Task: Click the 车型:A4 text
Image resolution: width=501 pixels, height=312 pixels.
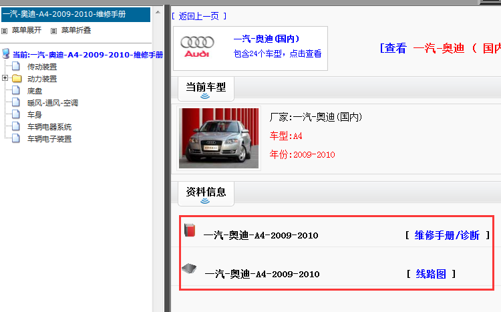Action: pos(286,136)
